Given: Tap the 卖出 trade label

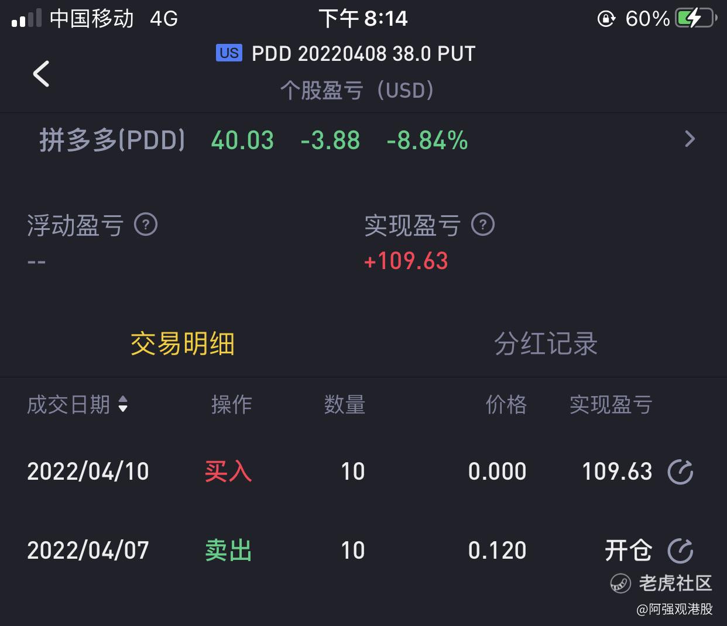Looking at the screenshot, I should point(228,551).
